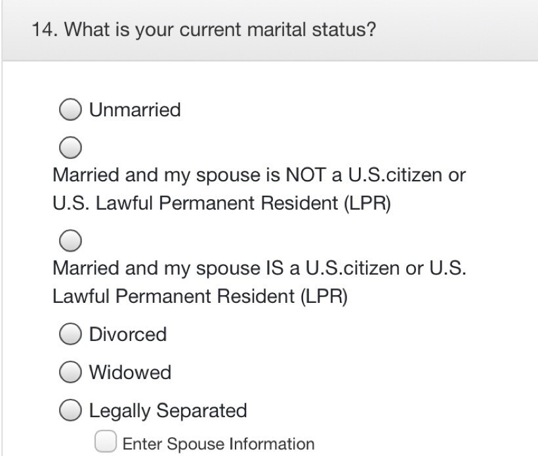
Task: Click 'U.S. Lawful Permanent Resident (LPR)' line under NOT option
Action: 221,204
